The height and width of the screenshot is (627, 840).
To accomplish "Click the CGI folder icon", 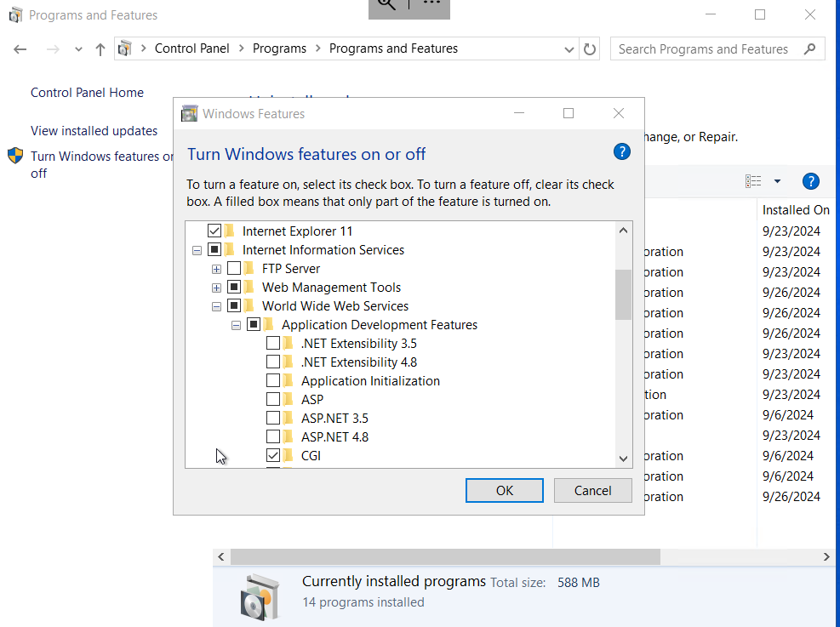I will pos(288,455).
